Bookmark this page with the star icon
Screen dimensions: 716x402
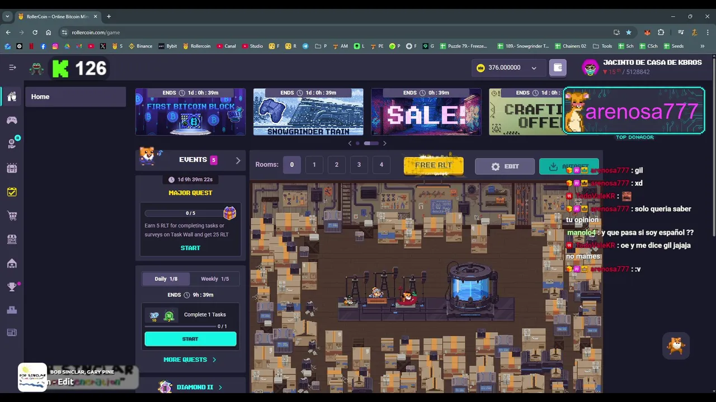coord(629,32)
